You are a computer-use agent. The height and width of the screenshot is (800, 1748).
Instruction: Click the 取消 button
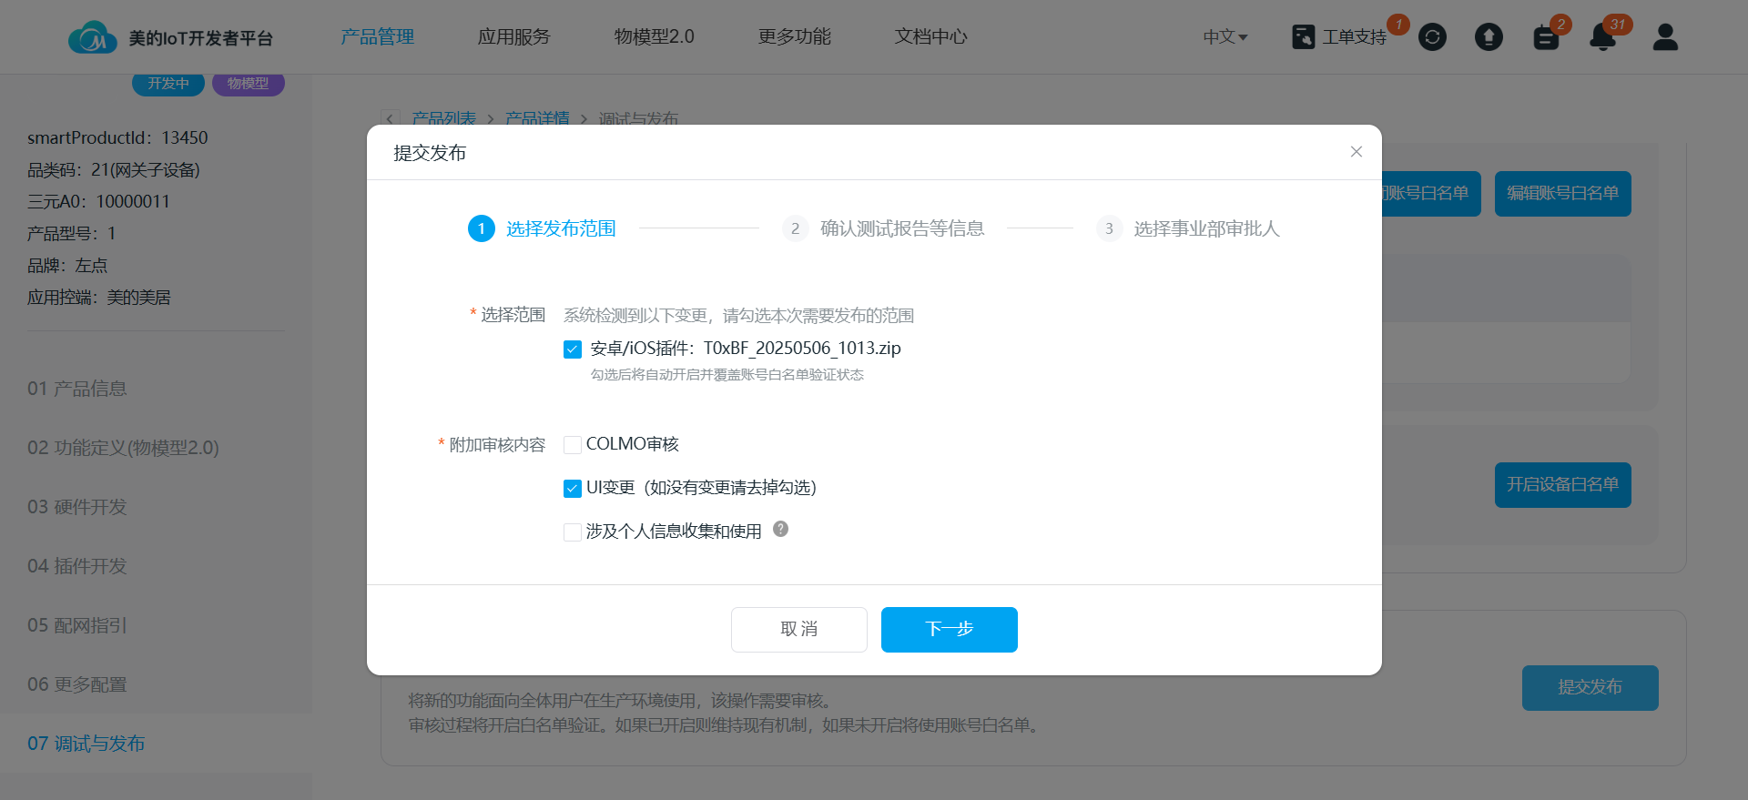point(798,630)
